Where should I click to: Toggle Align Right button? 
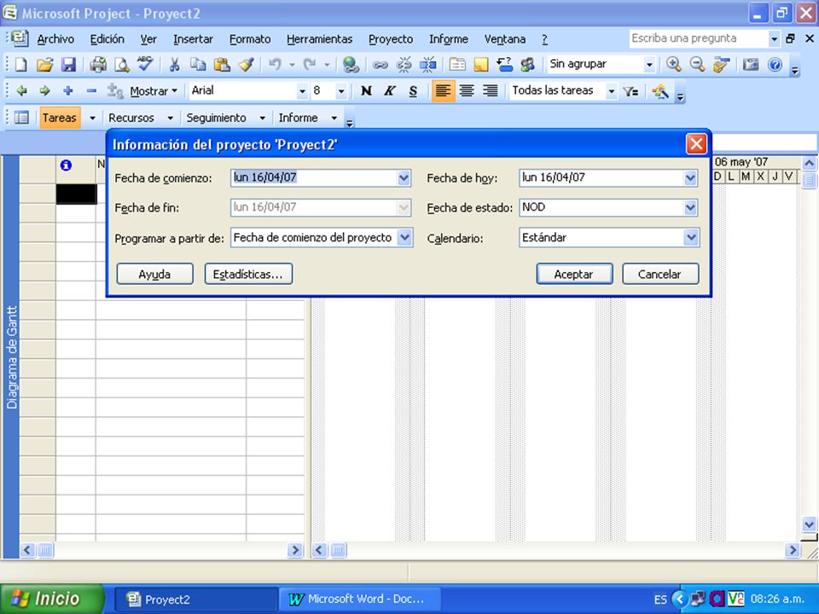click(x=490, y=91)
